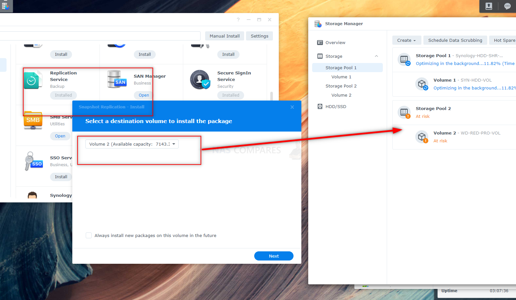Image resolution: width=516 pixels, height=300 pixels.
Task: Click the Next button in install dialog
Action: pos(274,256)
